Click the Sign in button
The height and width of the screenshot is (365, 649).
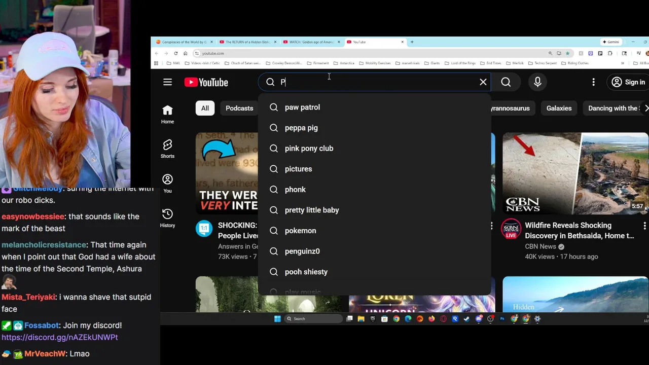pyautogui.click(x=628, y=82)
